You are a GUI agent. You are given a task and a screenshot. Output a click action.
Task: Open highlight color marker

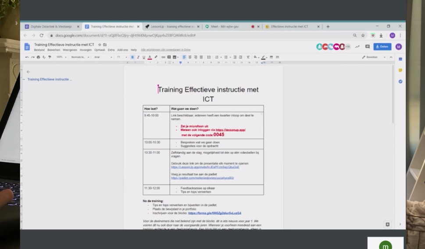tap(156, 57)
